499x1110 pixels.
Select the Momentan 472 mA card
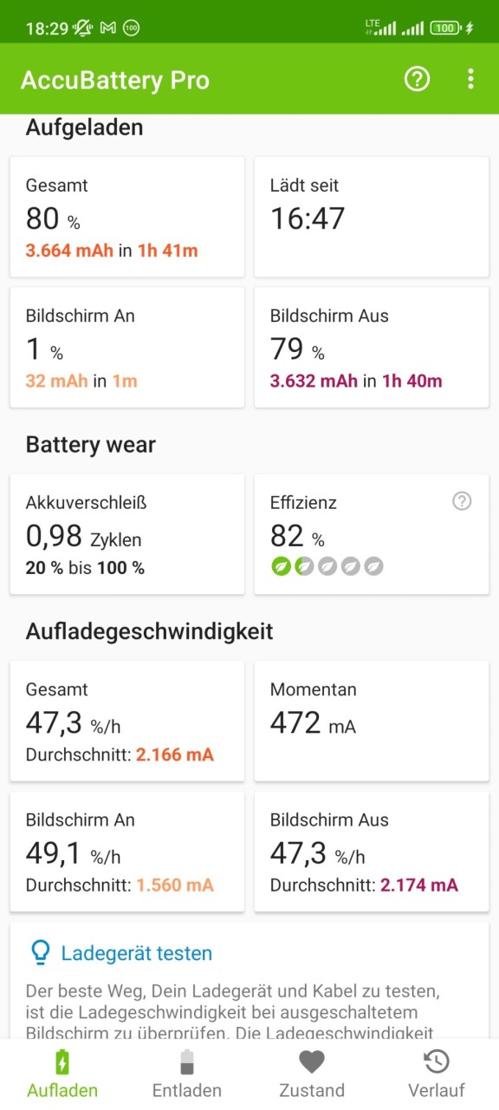pyautogui.click(x=372, y=721)
